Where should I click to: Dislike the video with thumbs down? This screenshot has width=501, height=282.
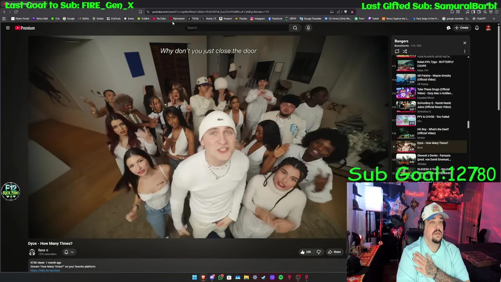pos(319,252)
